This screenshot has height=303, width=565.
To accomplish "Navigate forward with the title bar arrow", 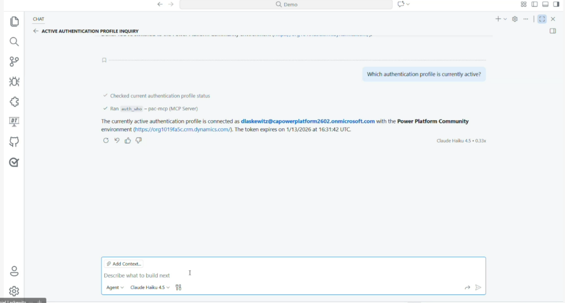I will [x=171, y=4].
